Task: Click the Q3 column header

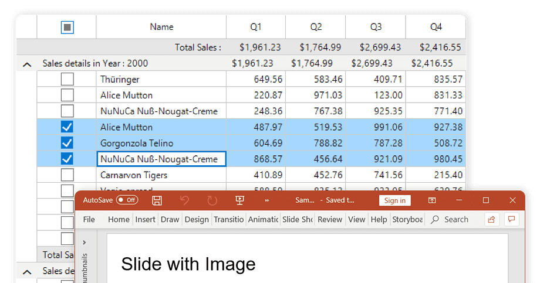Action: pyautogui.click(x=376, y=27)
